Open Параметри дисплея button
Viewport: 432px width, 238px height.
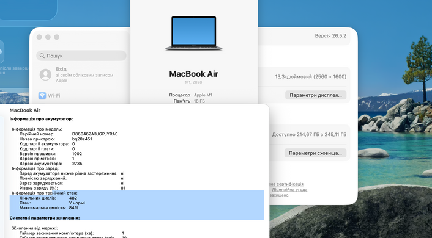[316, 95]
